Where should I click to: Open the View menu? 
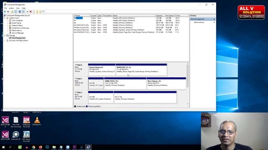[18, 8]
